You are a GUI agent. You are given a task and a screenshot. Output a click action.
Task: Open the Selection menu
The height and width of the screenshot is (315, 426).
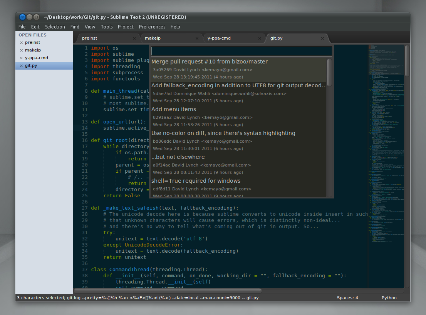point(55,27)
